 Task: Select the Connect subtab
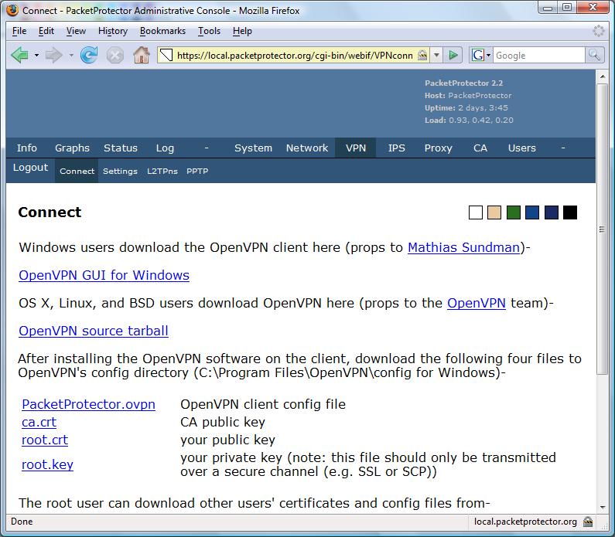point(77,172)
